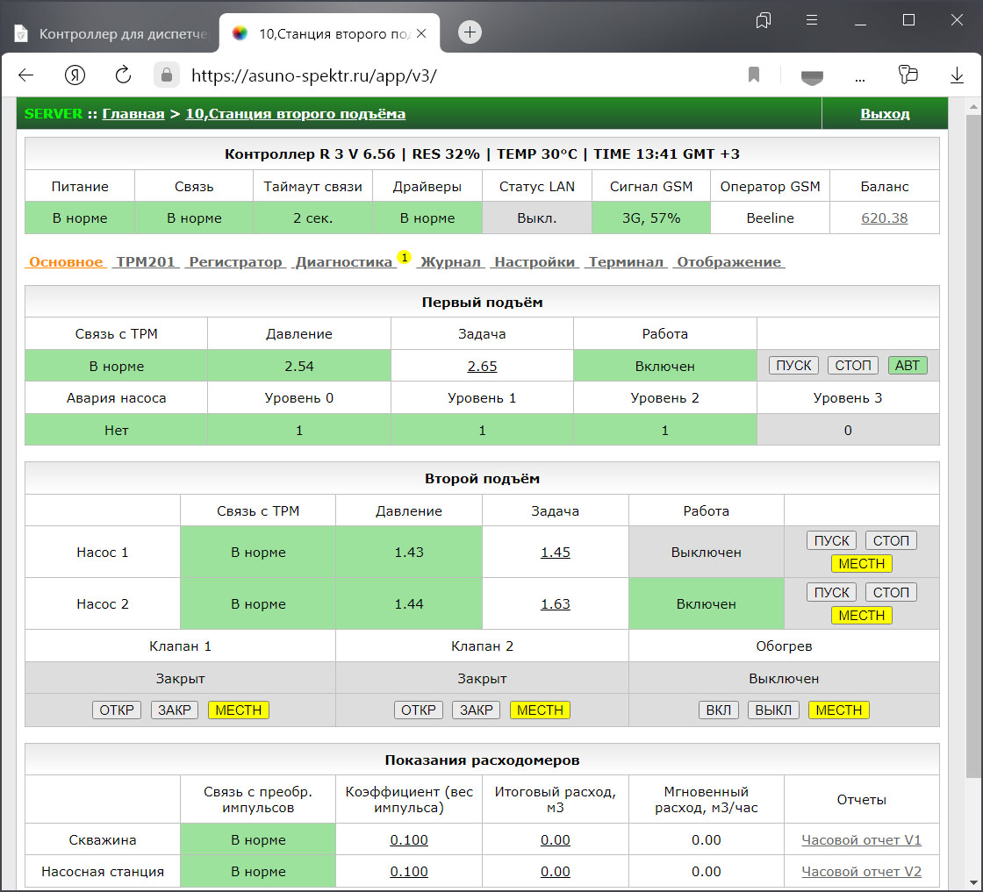This screenshot has width=983, height=892.
Task: Toggle МЕСТН mode for Насос 2
Action: [861, 616]
